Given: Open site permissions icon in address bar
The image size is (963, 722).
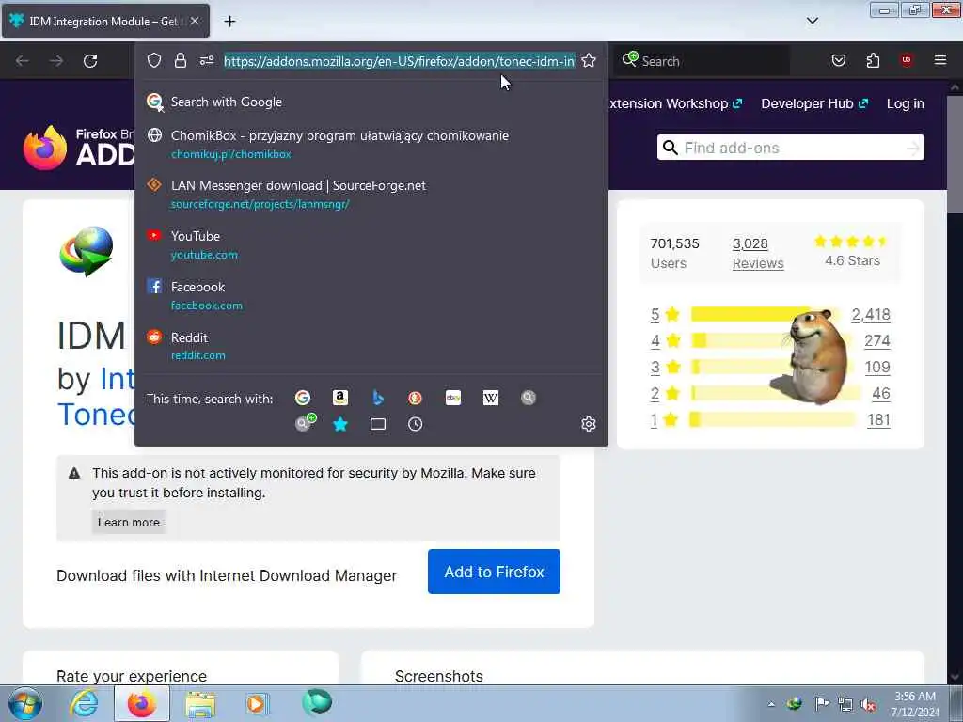Looking at the screenshot, I should point(206,60).
